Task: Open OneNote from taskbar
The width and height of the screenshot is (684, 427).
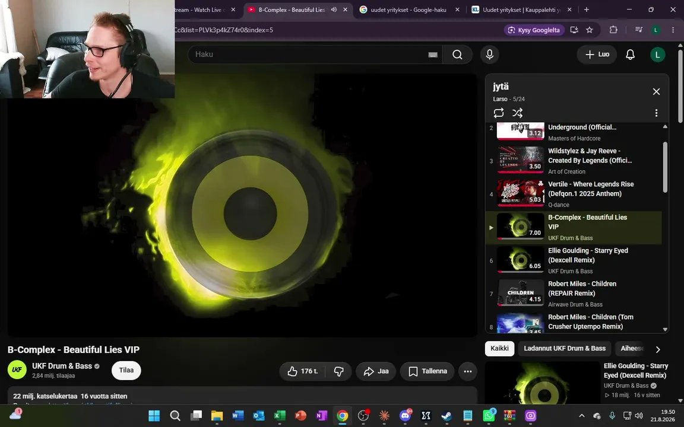Action: (x=321, y=416)
